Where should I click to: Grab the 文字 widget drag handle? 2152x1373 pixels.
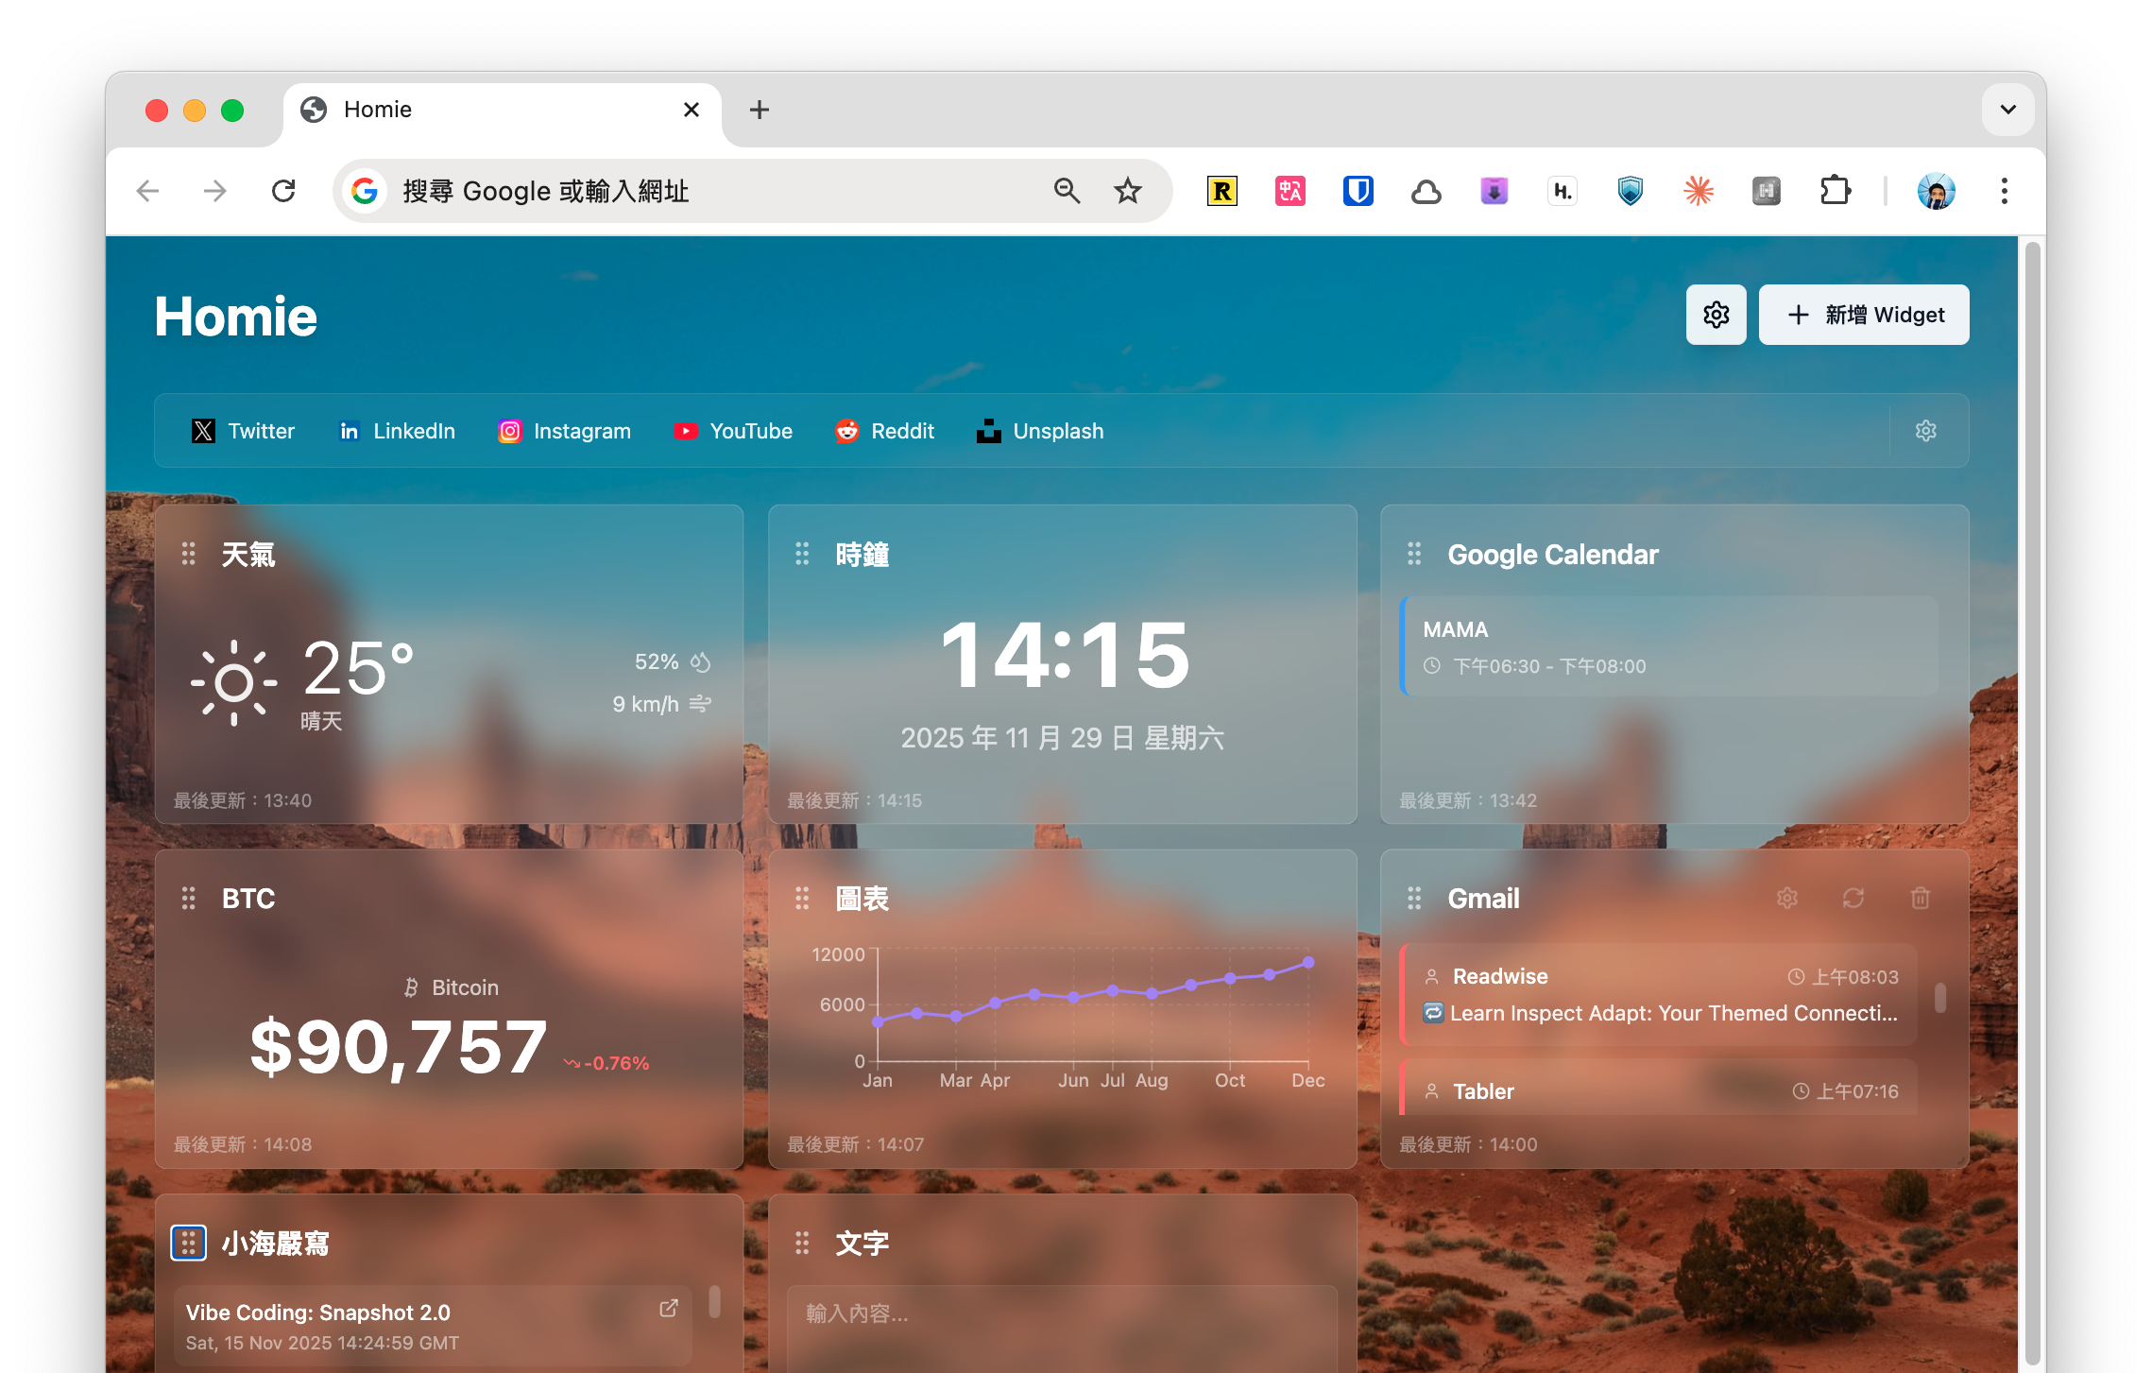tap(801, 1243)
